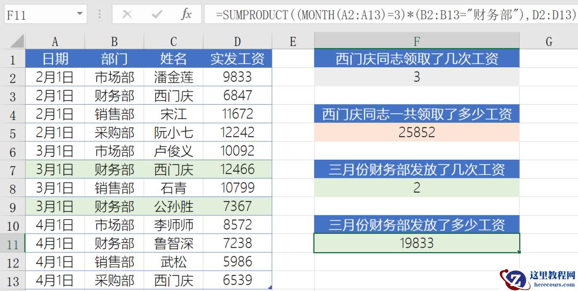Click the Select All corner triangle
This screenshot has width=578, height=291.
17,41
